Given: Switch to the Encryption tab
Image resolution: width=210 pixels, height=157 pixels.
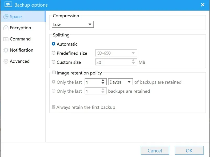Looking at the screenshot, I should click(20, 28).
